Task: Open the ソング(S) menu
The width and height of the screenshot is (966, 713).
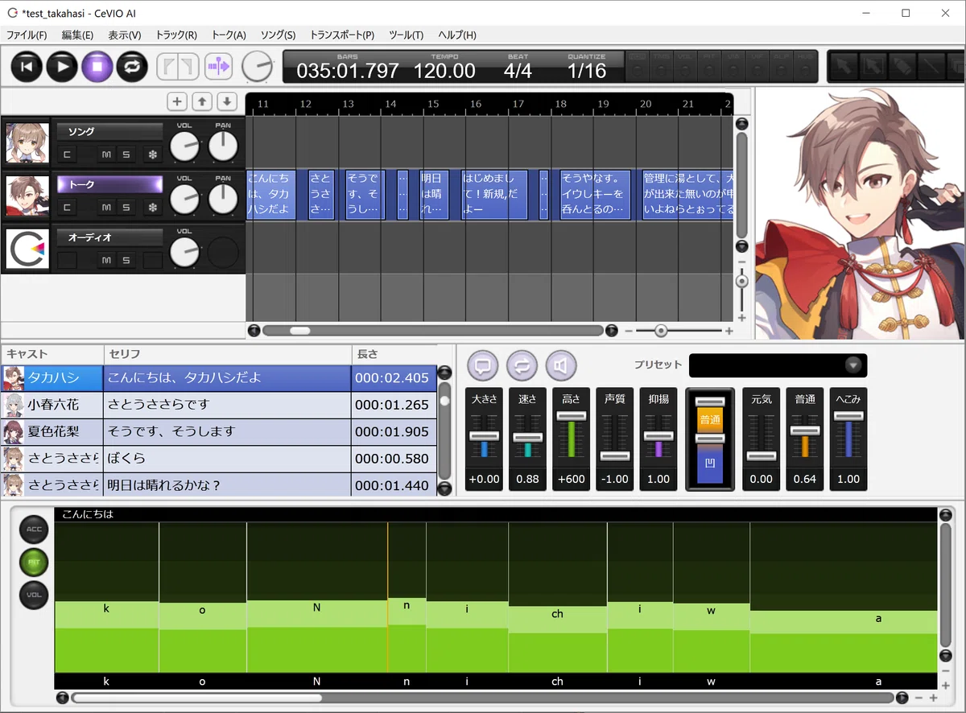Action: 278,35
